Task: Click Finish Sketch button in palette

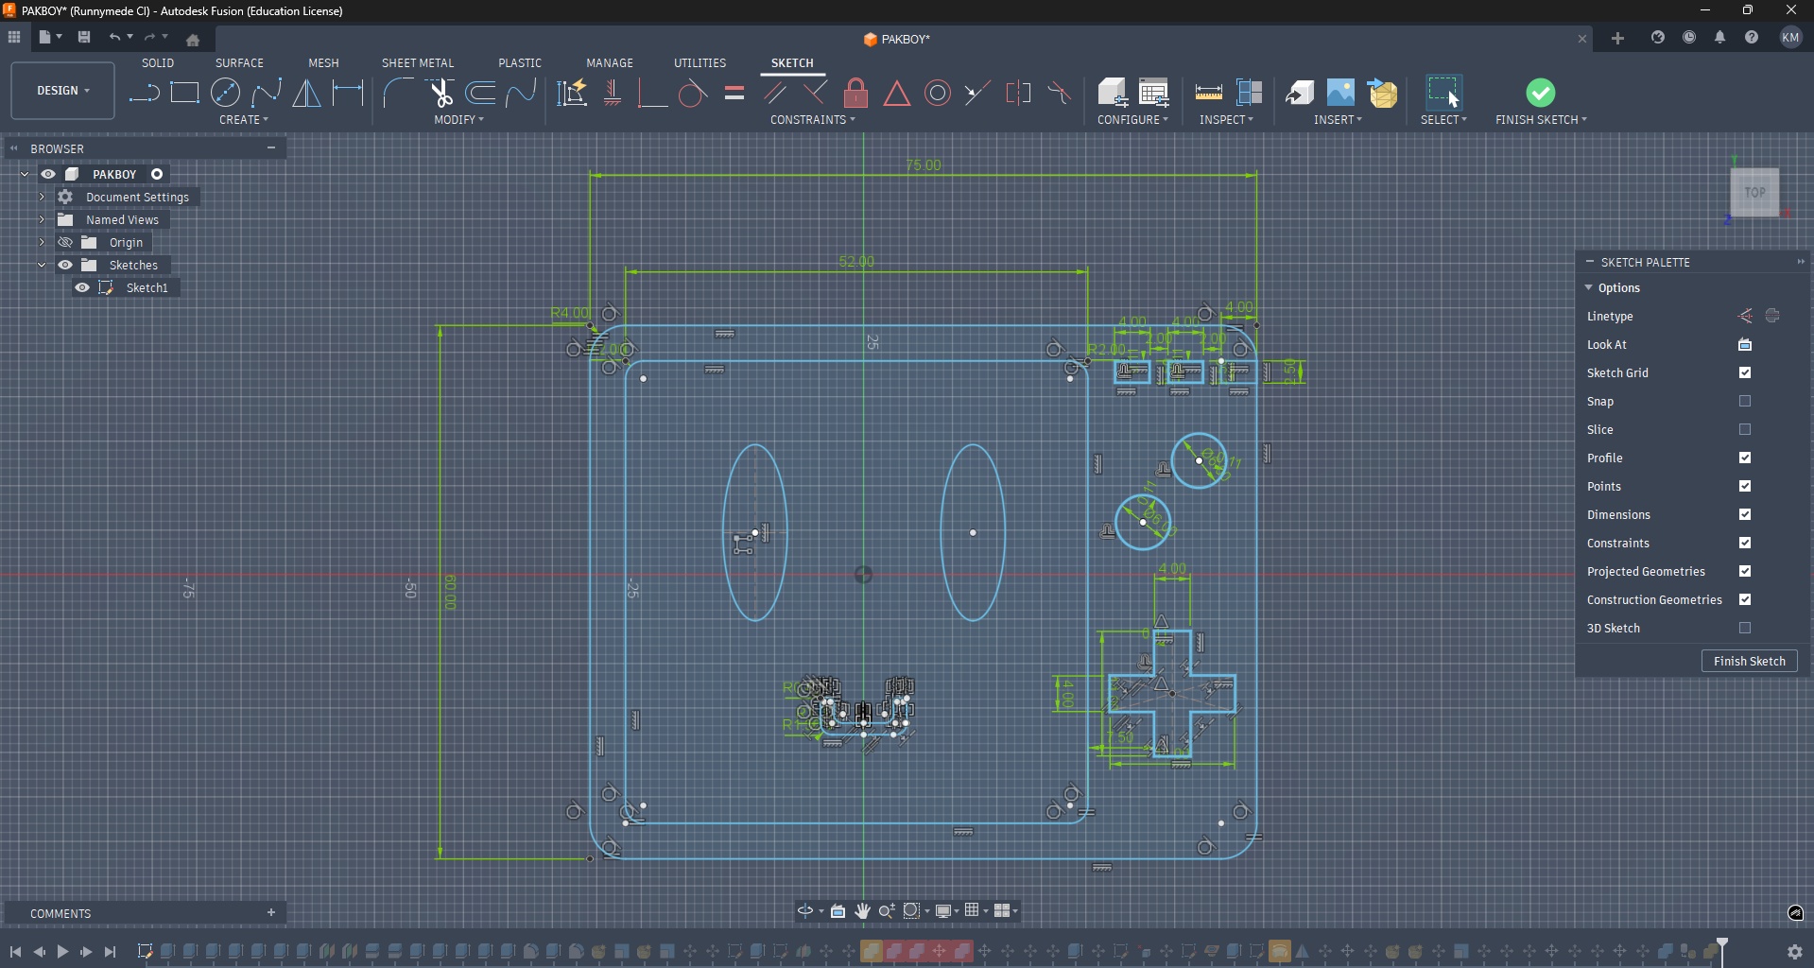Action: (x=1749, y=661)
